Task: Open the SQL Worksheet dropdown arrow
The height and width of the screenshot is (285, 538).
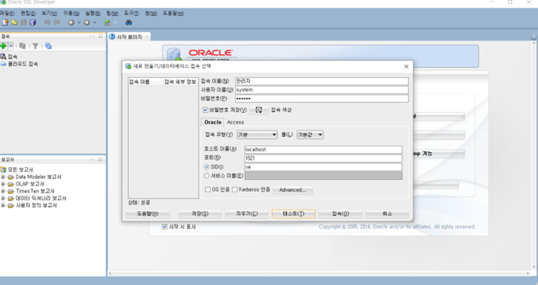Action: click(x=115, y=22)
